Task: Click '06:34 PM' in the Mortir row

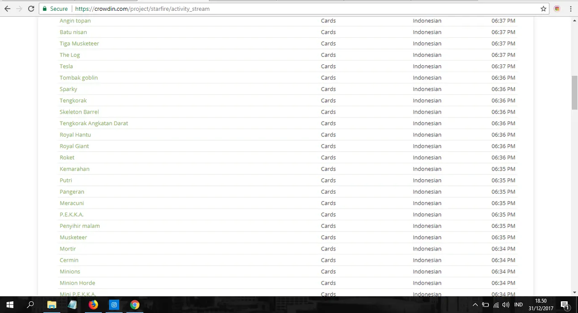Action: click(x=503, y=249)
